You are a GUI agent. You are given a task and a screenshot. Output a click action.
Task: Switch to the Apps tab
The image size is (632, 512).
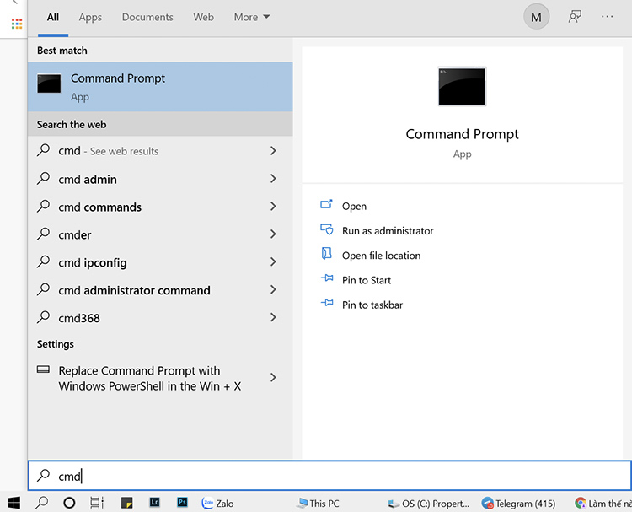[90, 18]
